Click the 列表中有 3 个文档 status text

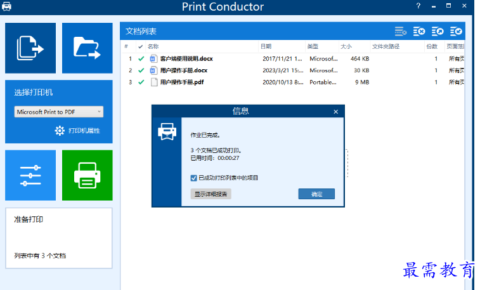point(40,256)
